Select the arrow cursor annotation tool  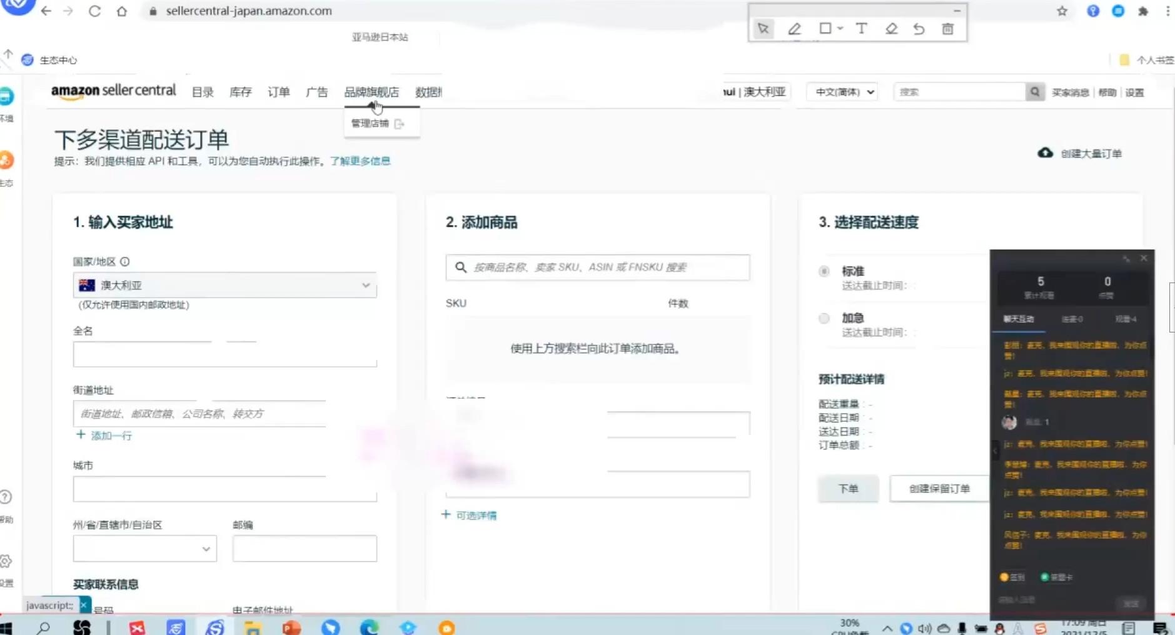(763, 29)
